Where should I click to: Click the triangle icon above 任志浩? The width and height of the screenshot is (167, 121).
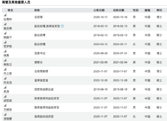5,78
